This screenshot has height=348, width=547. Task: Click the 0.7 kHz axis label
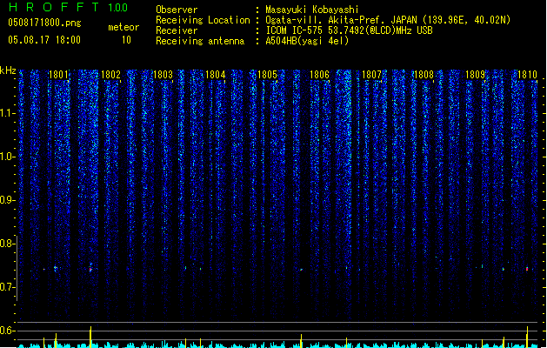click(x=8, y=287)
